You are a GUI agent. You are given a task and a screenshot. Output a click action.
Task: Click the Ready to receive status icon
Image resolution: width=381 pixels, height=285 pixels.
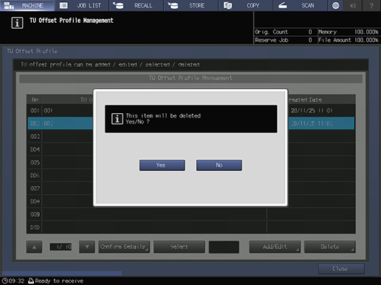(x=31, y=281)
